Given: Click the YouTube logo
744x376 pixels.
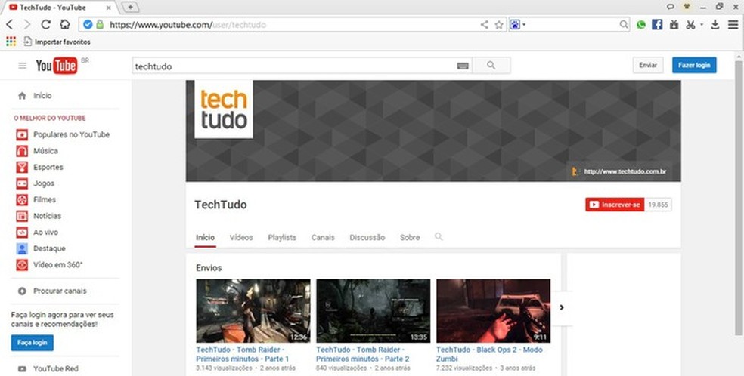Looking at the screenshot, I should pos(57,66).
